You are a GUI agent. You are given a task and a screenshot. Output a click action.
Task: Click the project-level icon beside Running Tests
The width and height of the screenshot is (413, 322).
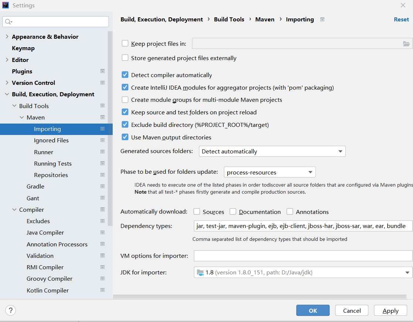[102, 163]
